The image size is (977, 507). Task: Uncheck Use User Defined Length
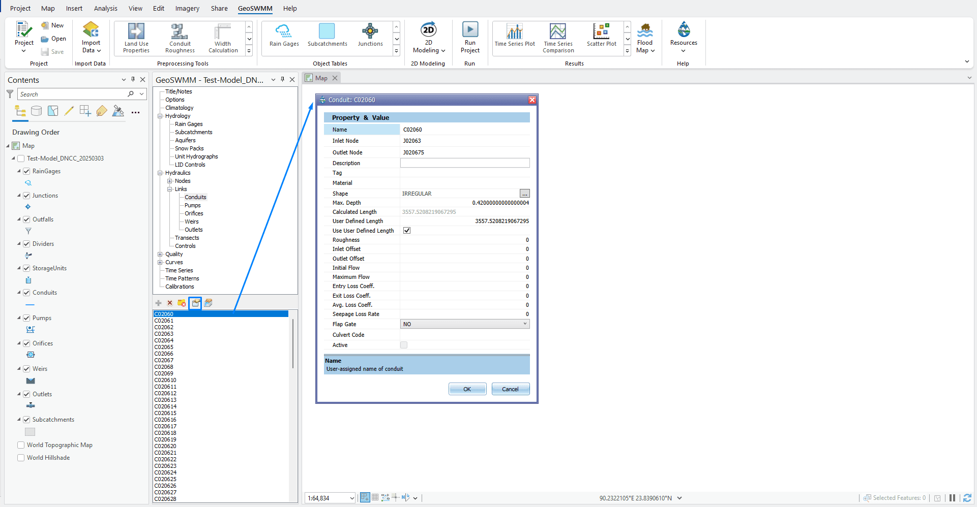coord(406,230)
